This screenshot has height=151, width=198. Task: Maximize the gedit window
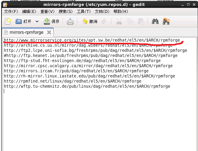click(188, 5)
